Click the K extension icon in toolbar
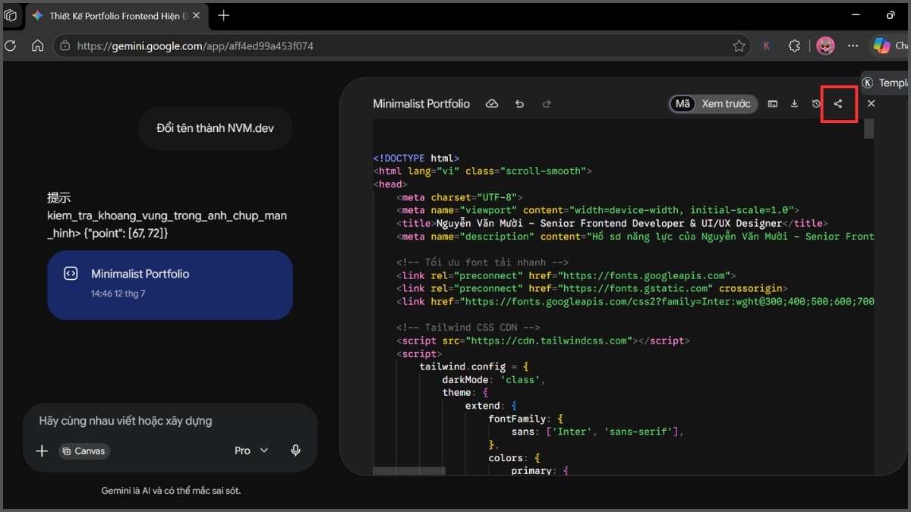This screenshot has width=911, height=512. click(766, 46)
